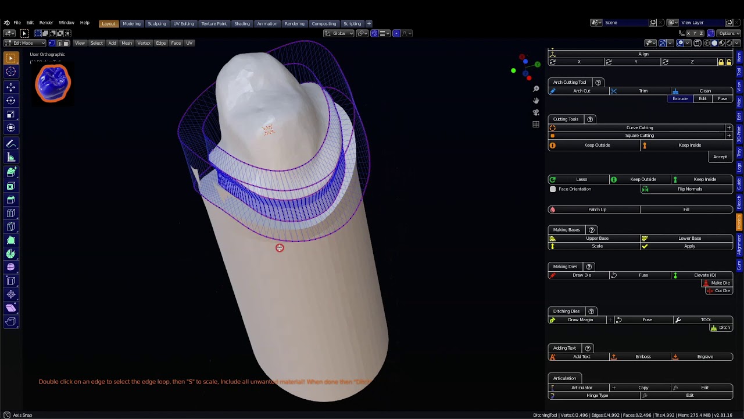This screenshot has height=419, width=744.
Task: Activate the Annotate pencil tool
Action: [10, 143]
